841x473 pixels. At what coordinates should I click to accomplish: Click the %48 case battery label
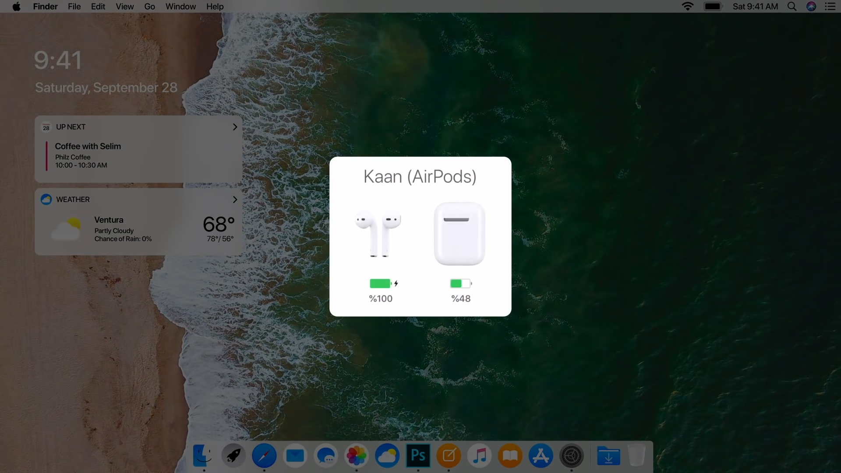click(461, 299)
